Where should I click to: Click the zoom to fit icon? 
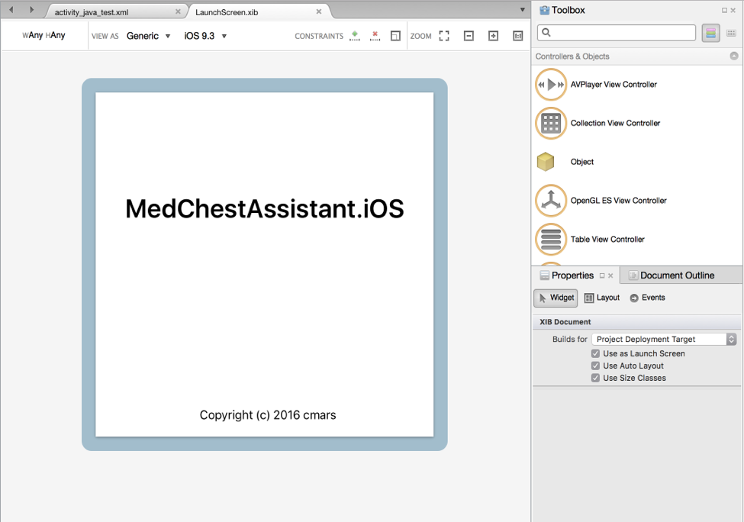click(445, 35)
